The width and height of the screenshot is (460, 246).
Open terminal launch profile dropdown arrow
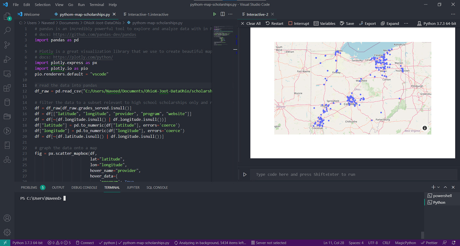[438, 187]
